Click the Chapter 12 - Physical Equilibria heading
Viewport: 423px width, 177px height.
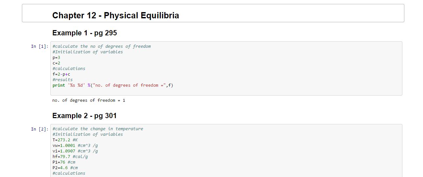[x=115, y=15]
